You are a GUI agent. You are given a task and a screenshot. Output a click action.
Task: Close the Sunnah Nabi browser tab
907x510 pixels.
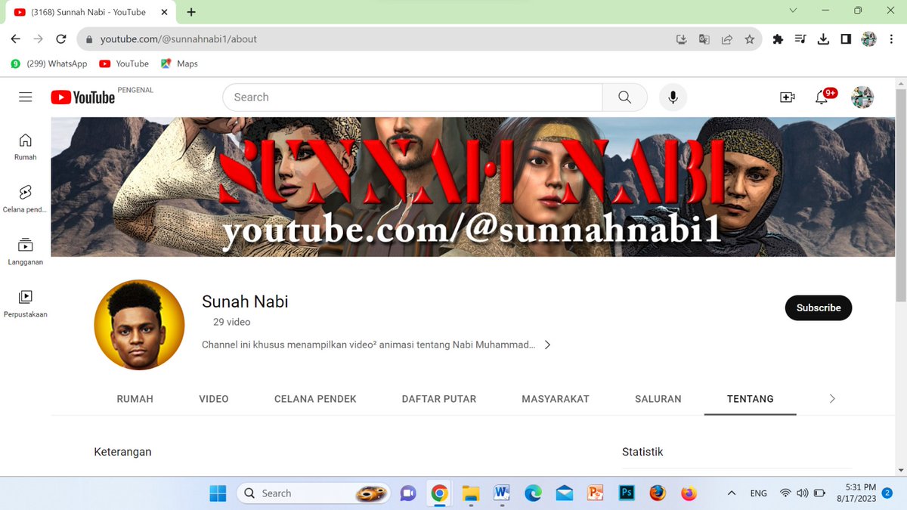click(164, 12)
